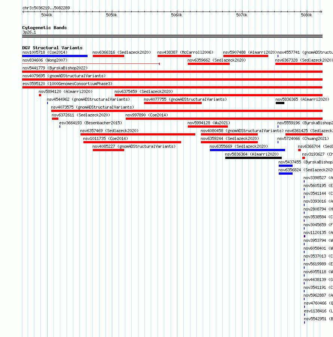Click nsv6372611 (Sedlazeck2020) label
Image resolution: width=333 pixels, height=337 pixels.
[x=81, y=115]
